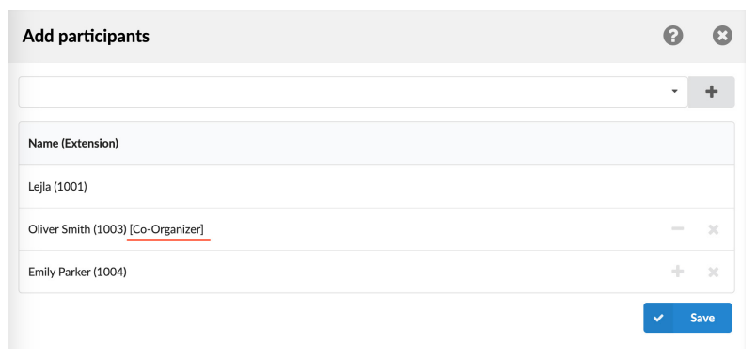Click empty space in Lejla's row actions

[x=694, y=187]
